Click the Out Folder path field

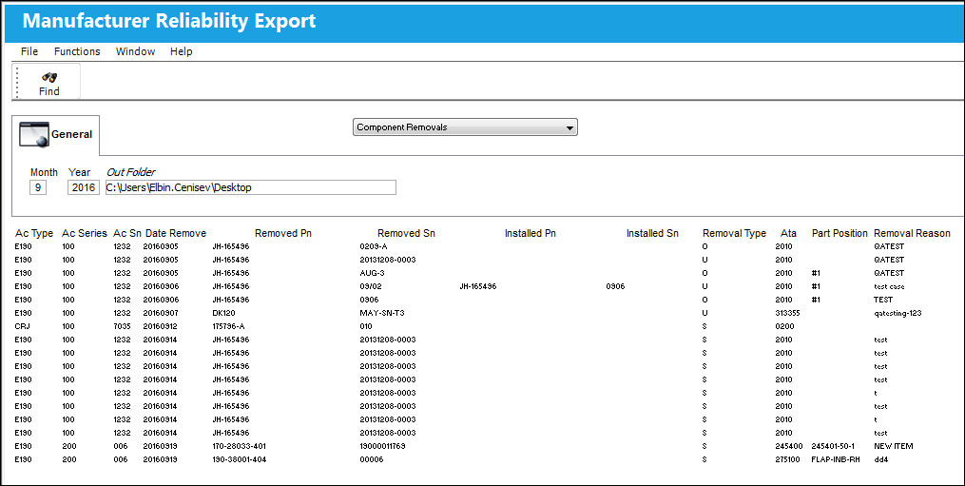[x=250, y=187]
